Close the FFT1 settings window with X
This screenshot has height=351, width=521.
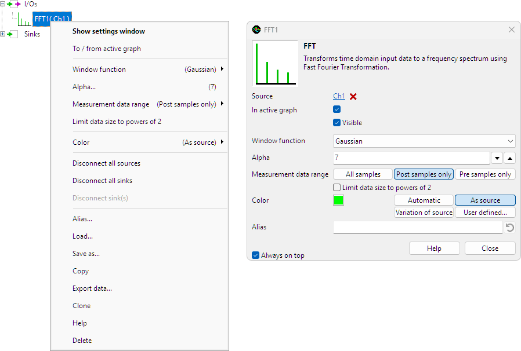pyautogui.click(x=511, y=30)
